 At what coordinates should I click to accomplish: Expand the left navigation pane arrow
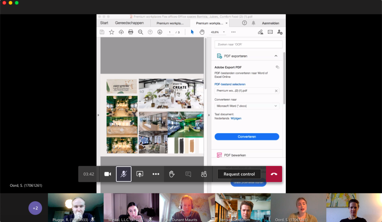click(98, 115)
